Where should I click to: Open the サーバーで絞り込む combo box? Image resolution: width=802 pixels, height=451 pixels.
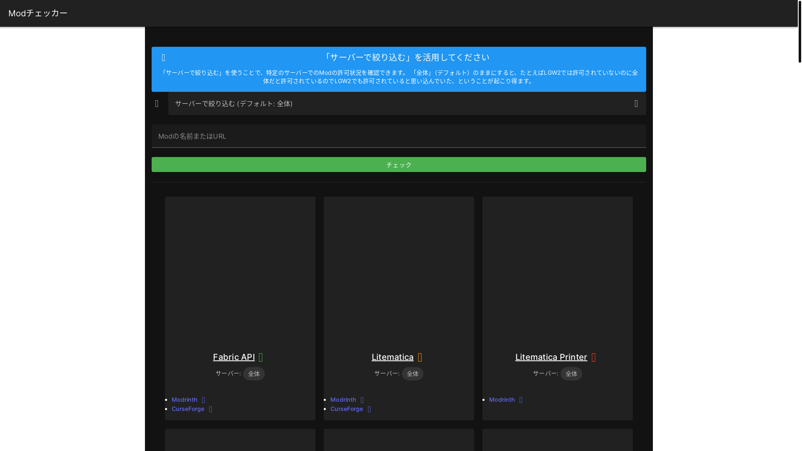(407, 104)
